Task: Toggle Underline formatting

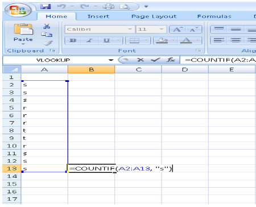Action: click(x=106, y=40)
